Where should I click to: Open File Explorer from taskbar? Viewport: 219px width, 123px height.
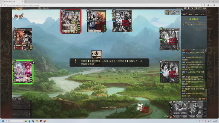25,121
